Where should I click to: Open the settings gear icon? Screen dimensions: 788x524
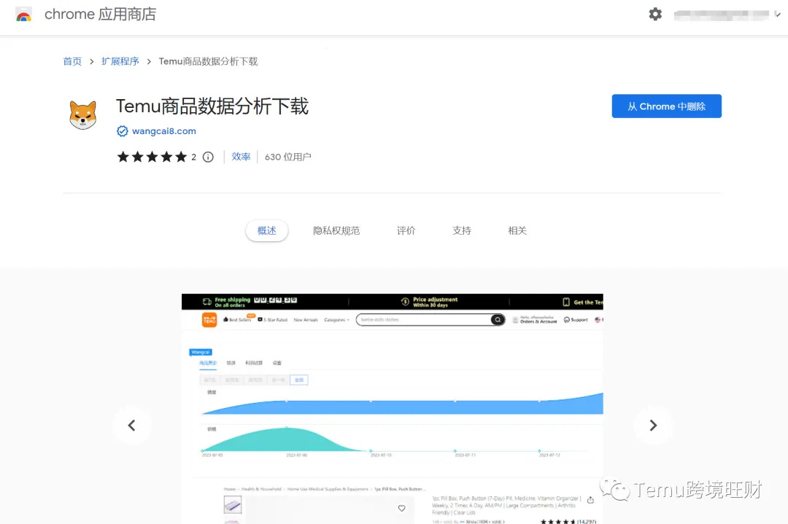click(654, 14)
